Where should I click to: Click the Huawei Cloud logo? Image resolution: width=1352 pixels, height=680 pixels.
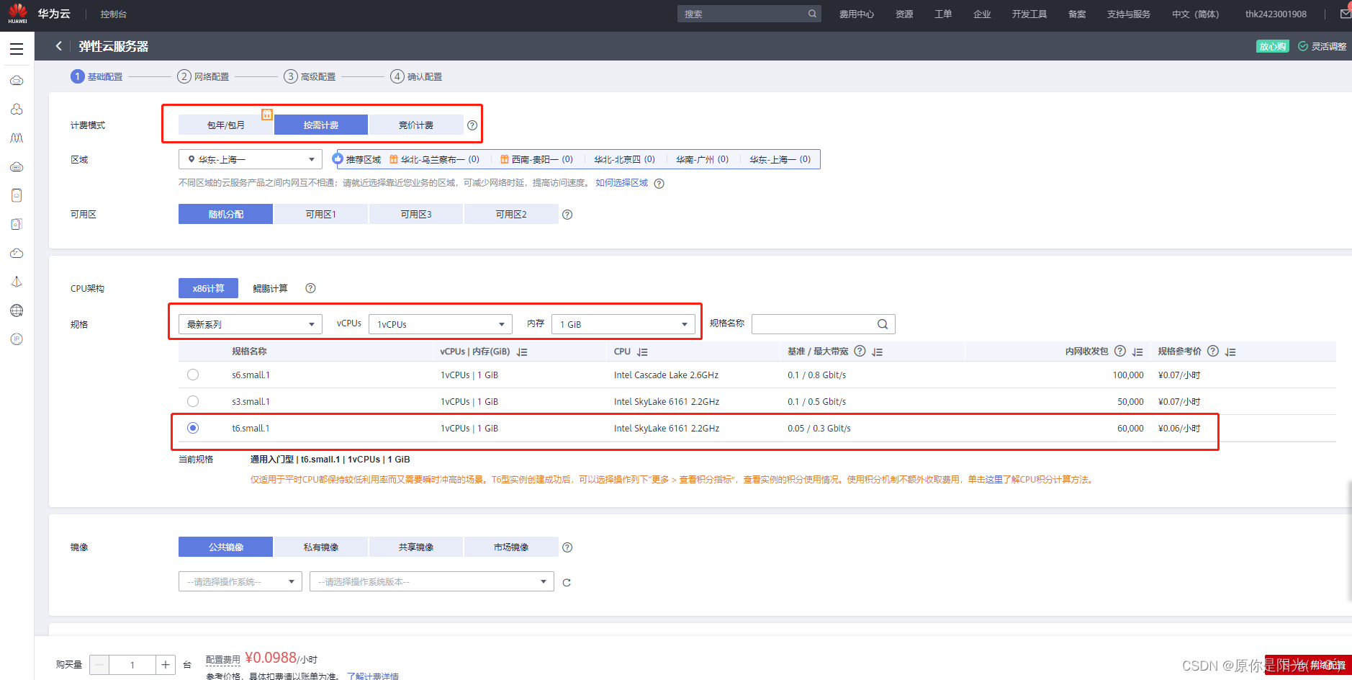pyautogui.click(x=18, y=14)
